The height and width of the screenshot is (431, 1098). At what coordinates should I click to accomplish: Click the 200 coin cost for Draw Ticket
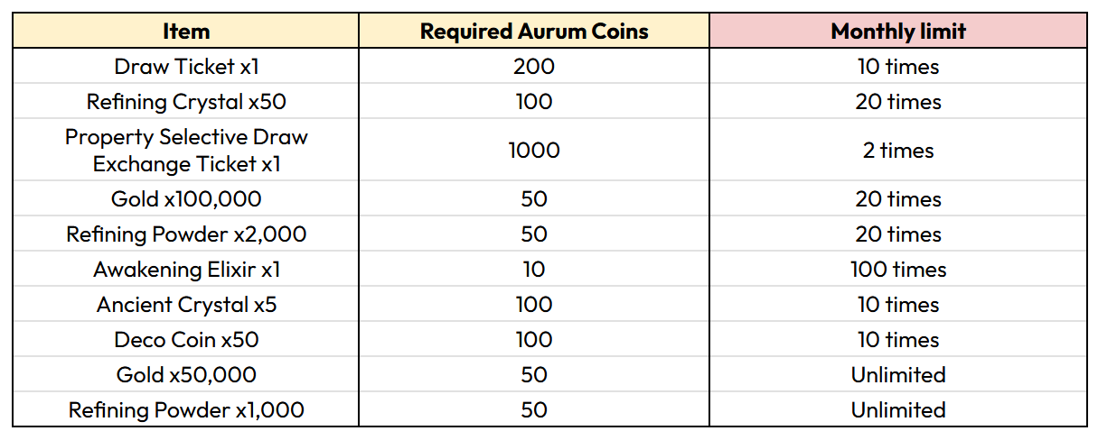coord(534,67)
